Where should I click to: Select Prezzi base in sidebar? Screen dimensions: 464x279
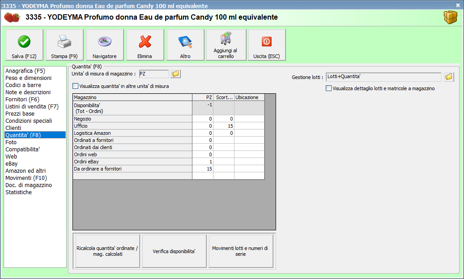tap(35, 113)
